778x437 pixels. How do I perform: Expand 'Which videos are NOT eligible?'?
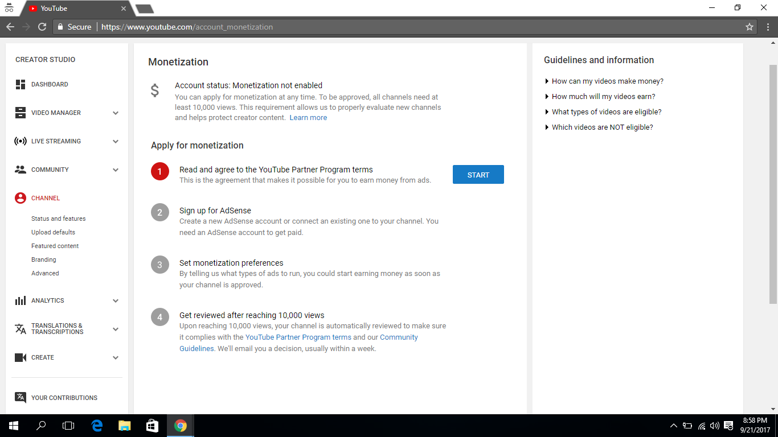[599, 127]
